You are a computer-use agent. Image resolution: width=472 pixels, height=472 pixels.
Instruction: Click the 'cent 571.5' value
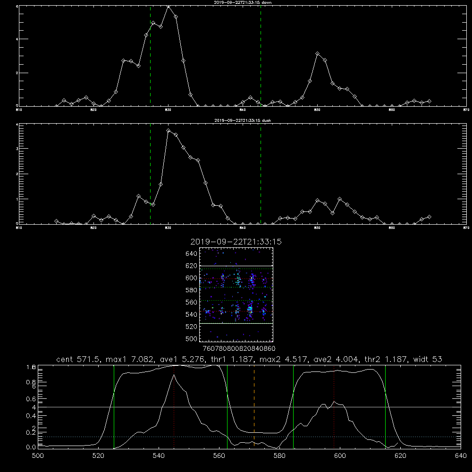[78, 359]
